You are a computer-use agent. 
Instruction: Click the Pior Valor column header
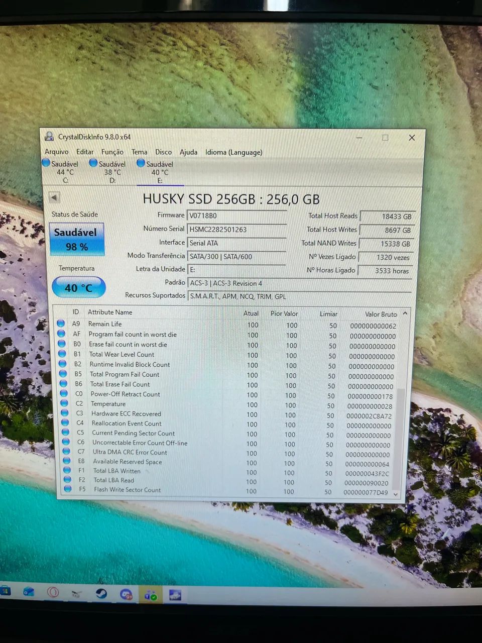284,313
